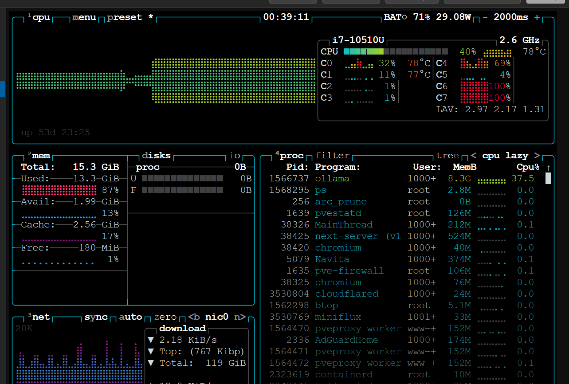This screenshot has width=569, height=384.
Task: Open the btop menu
Action: coord(84,17)
